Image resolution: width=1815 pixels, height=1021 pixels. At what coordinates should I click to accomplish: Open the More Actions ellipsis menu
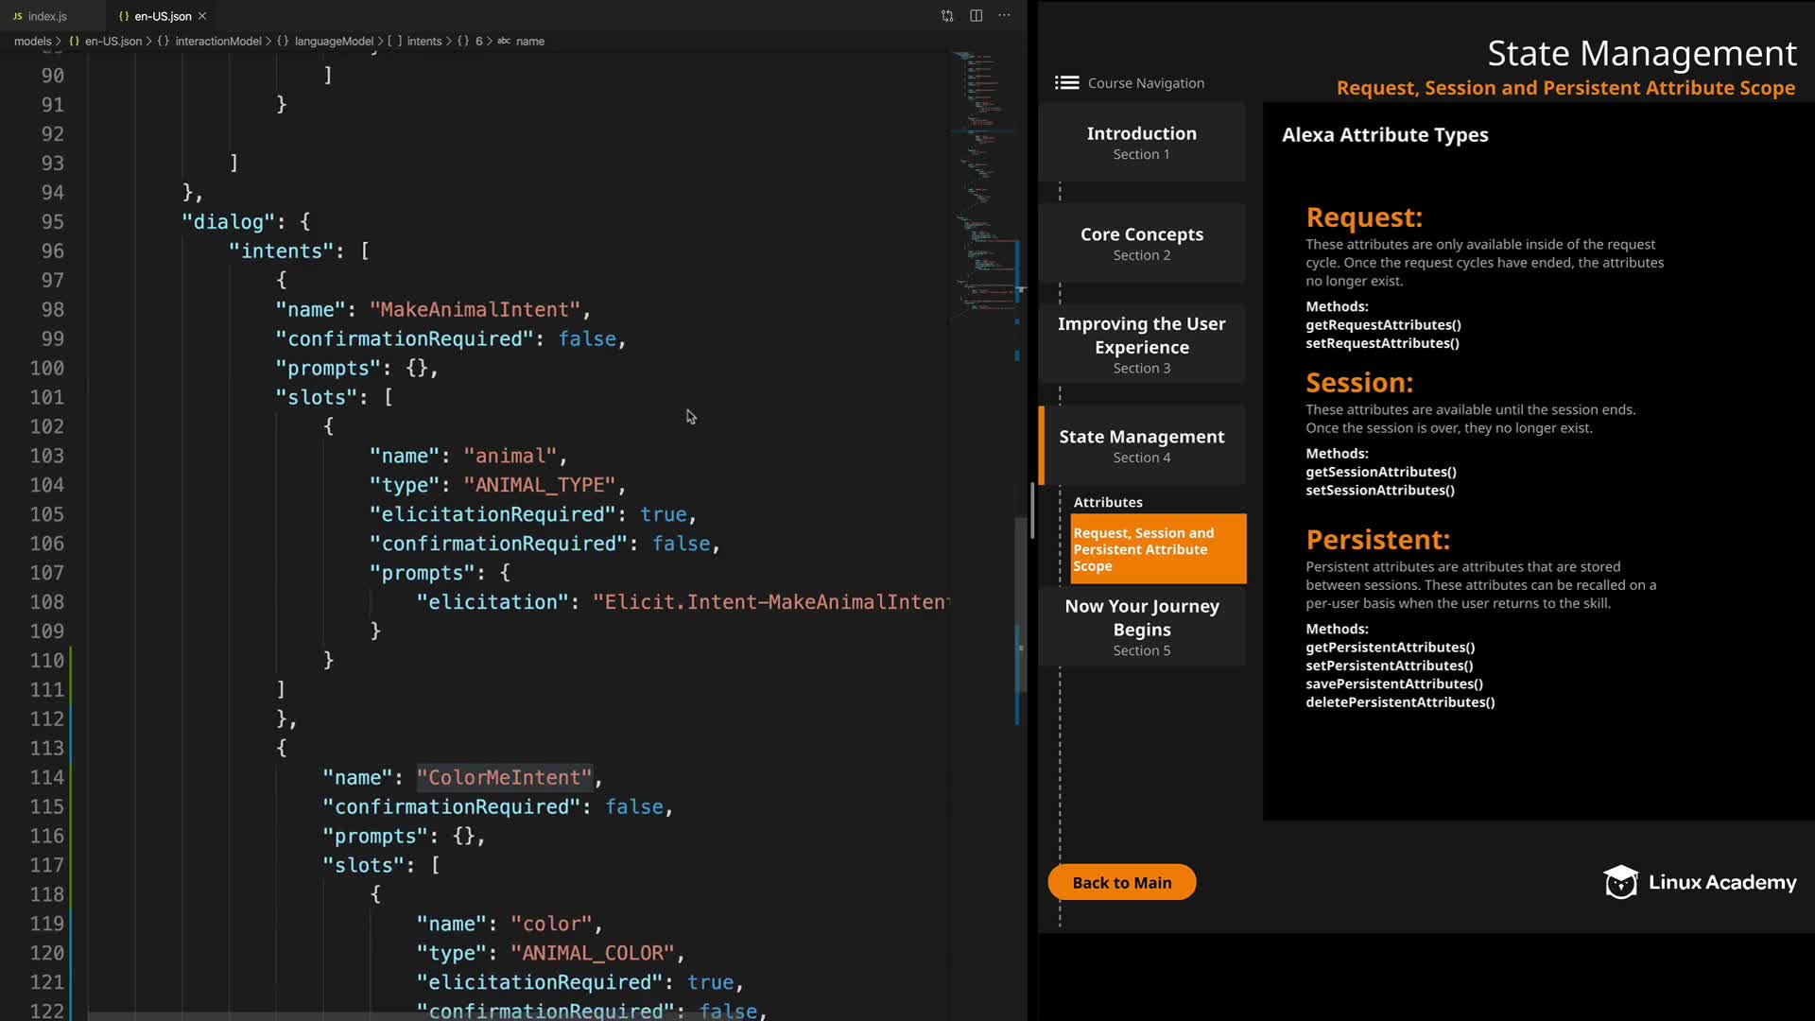pyautogui.click(x=1004, y=16)
